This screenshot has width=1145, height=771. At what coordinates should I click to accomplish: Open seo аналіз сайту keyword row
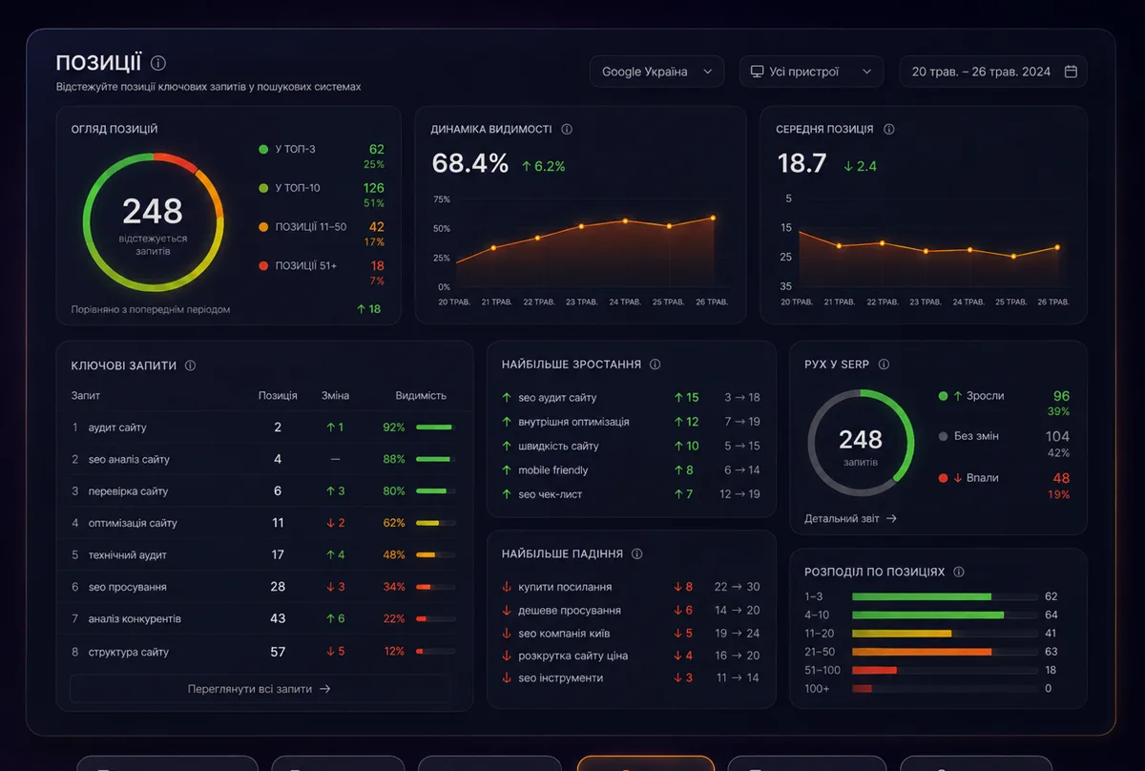264,459
